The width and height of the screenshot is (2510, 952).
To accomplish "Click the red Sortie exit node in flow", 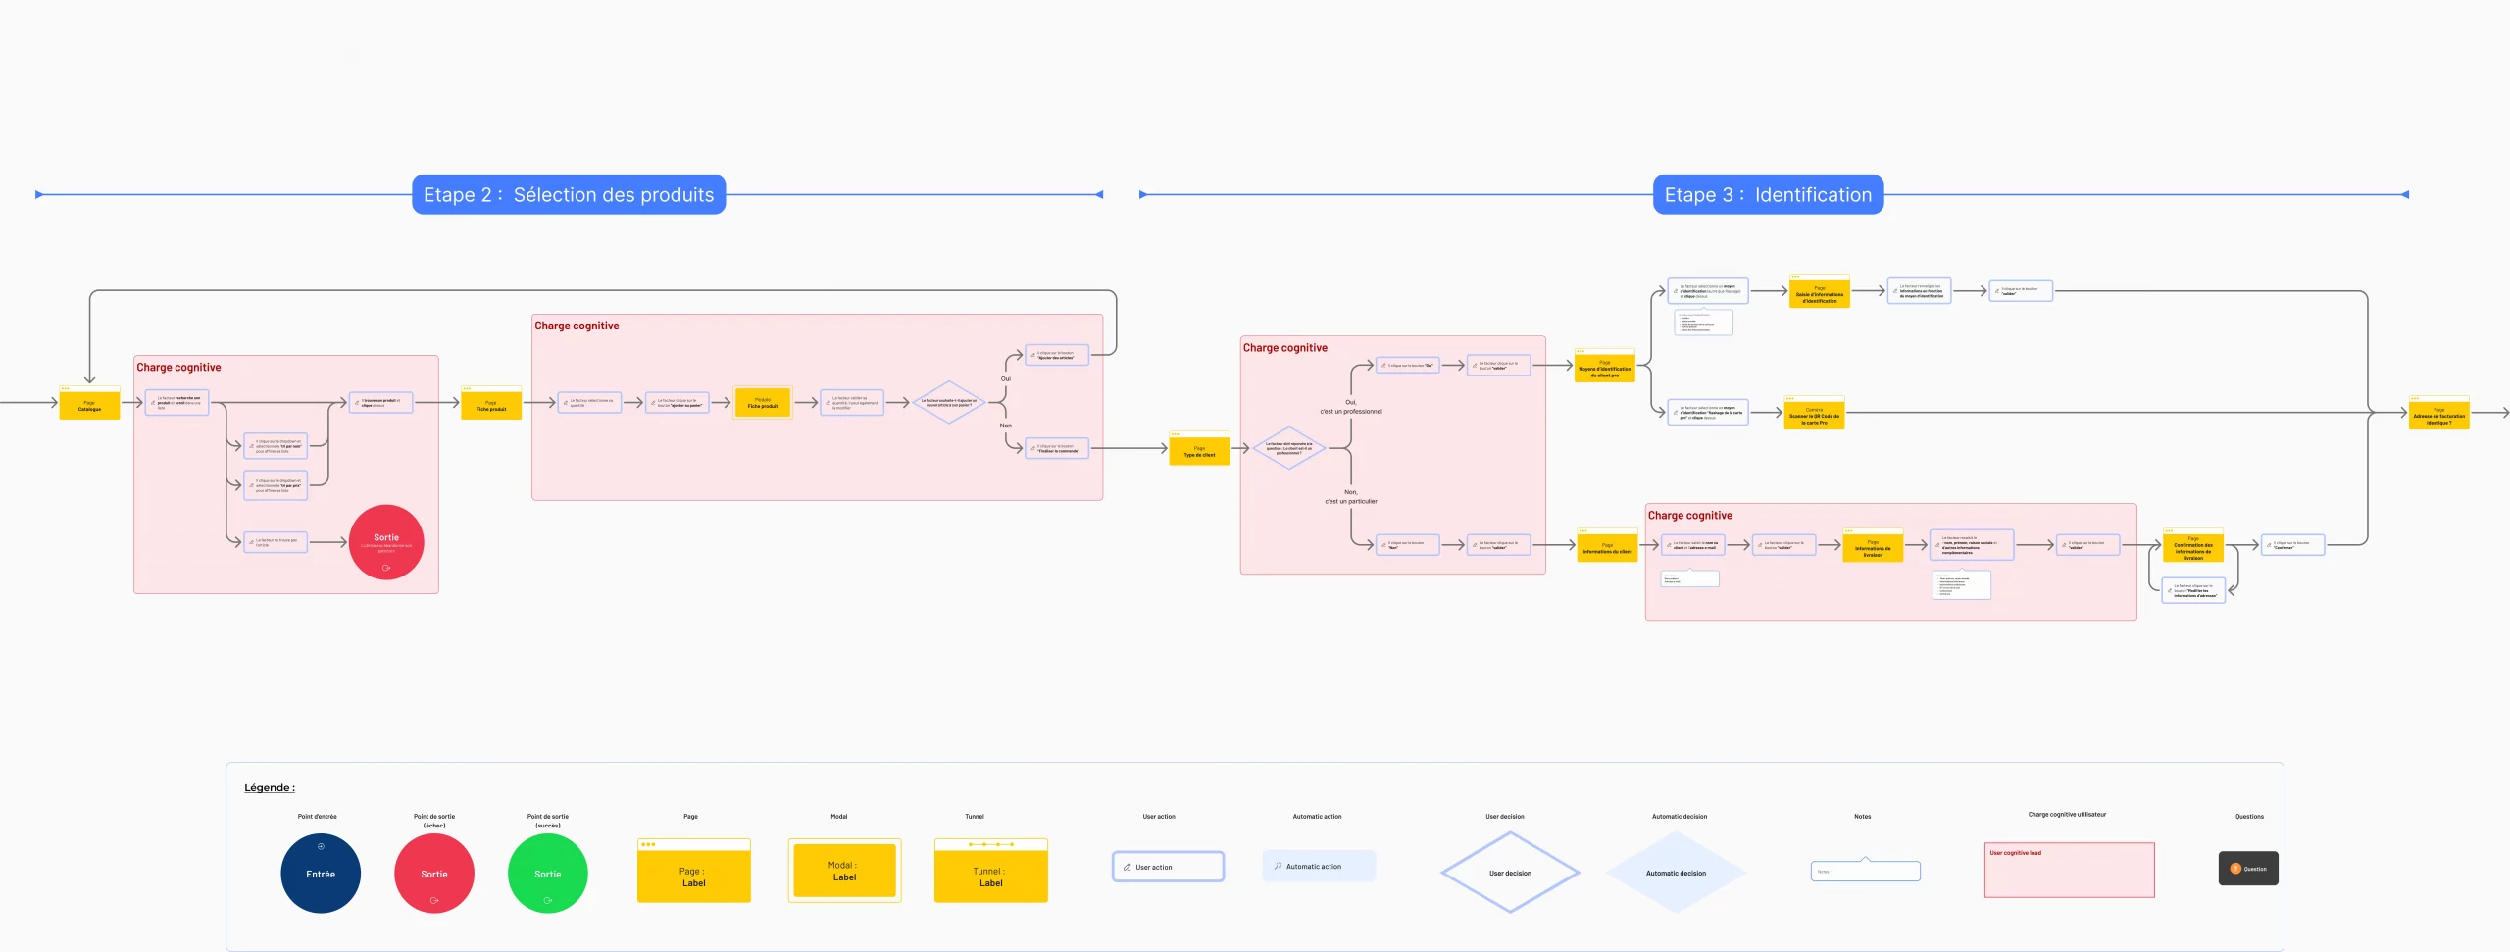I will 386,542.
